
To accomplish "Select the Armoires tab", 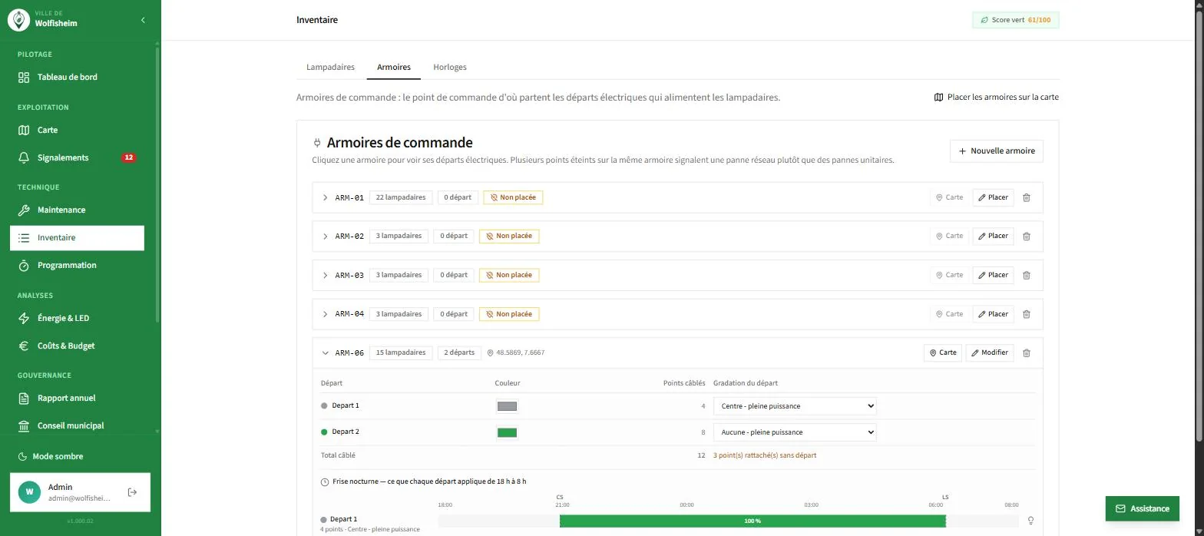I will click(393, 67).
